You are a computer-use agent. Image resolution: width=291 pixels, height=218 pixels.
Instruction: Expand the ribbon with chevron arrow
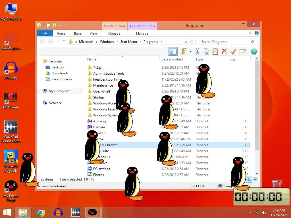coord(250,33)
